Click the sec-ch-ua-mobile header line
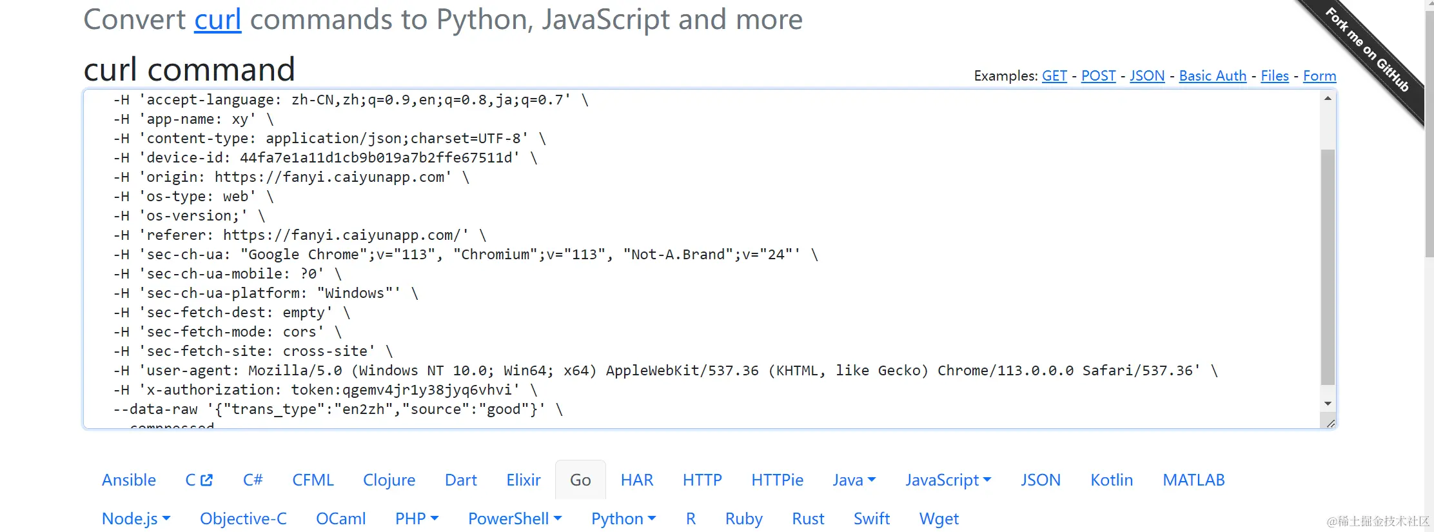 click(228, 274)
